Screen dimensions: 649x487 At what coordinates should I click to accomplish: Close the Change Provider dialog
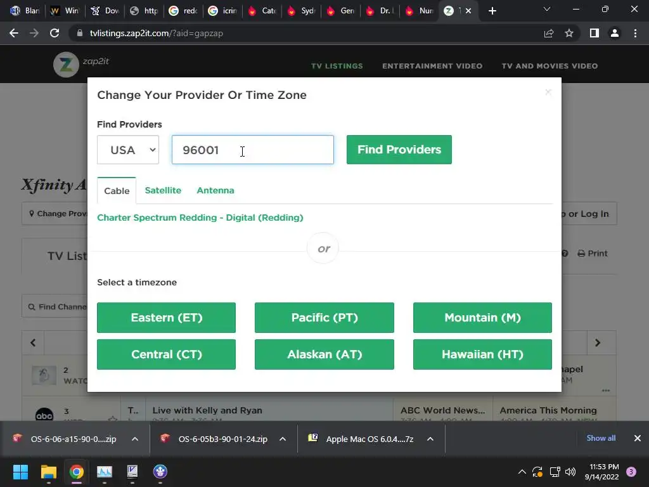[x=548, y=92]
